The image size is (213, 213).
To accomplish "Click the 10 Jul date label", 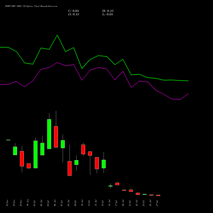I will (x=82, y=203).
